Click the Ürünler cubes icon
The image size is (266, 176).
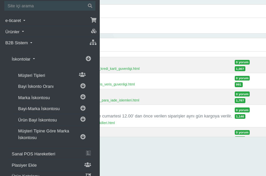[93, 31]
